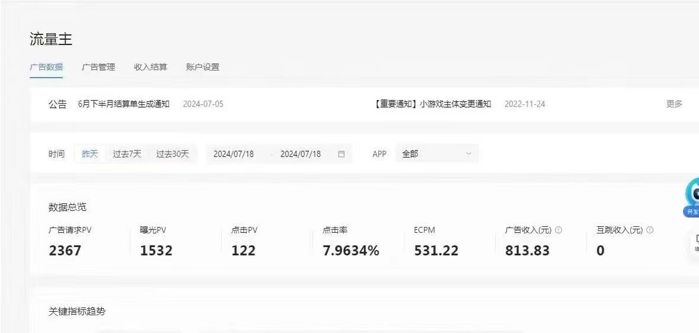Click the 曝光PV value 1532
699x333 pixels.
click(x=157, y=251)
